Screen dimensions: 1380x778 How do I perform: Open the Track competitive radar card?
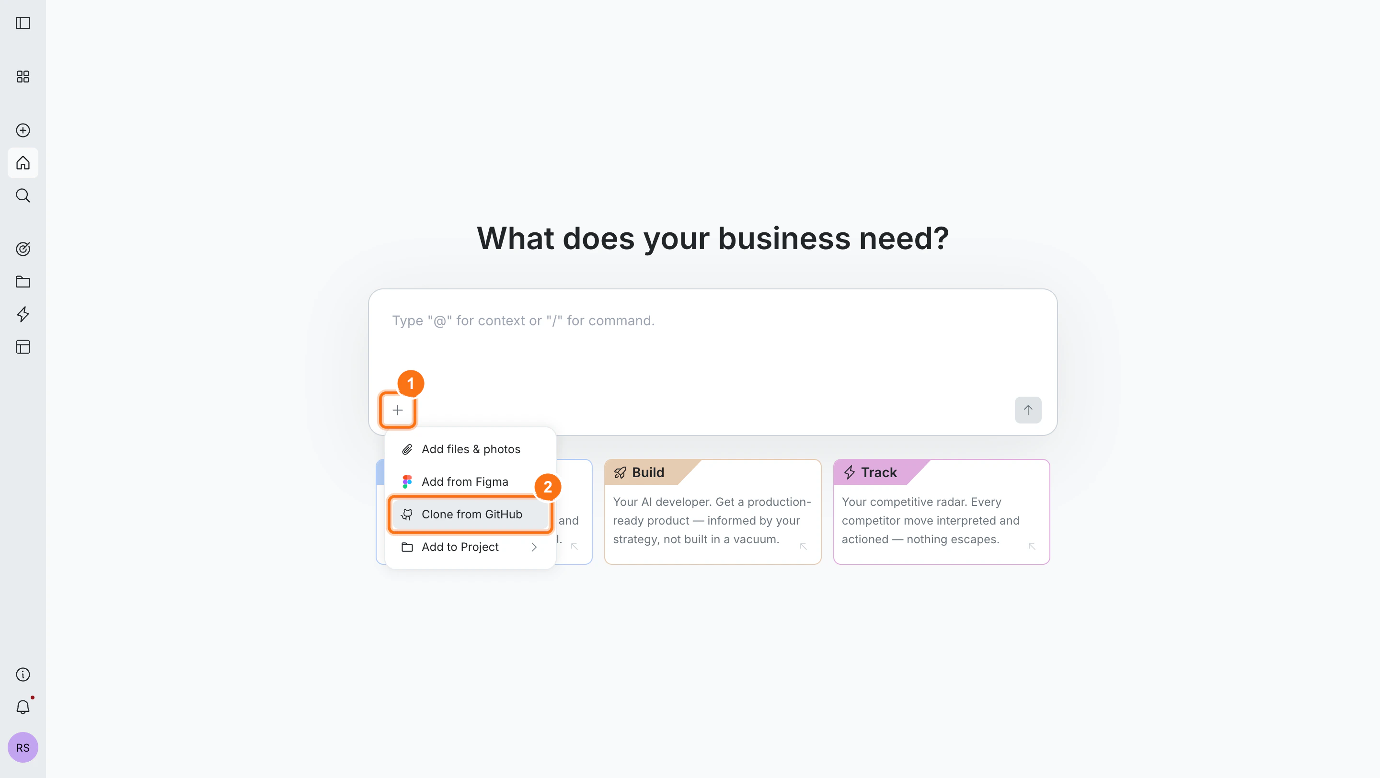click(941, 511)
